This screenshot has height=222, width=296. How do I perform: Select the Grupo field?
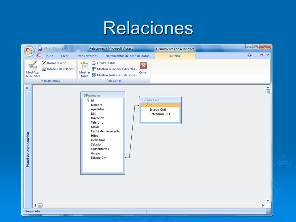point(103,153)
